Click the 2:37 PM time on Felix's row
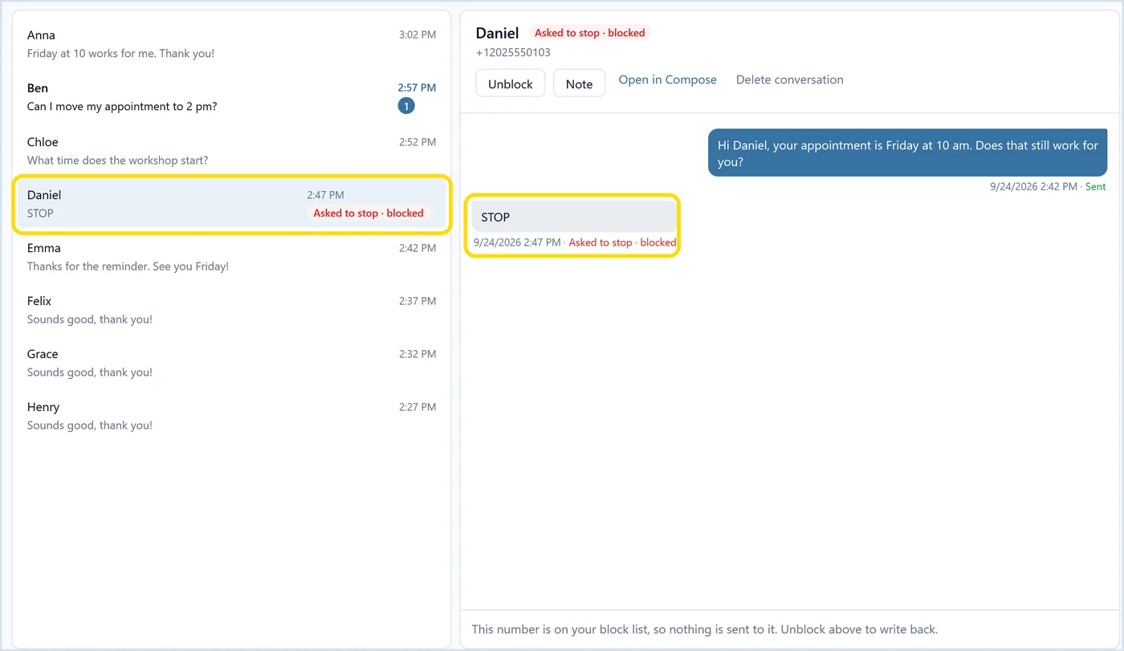1124x651 pixels. (x=417, y=301)
